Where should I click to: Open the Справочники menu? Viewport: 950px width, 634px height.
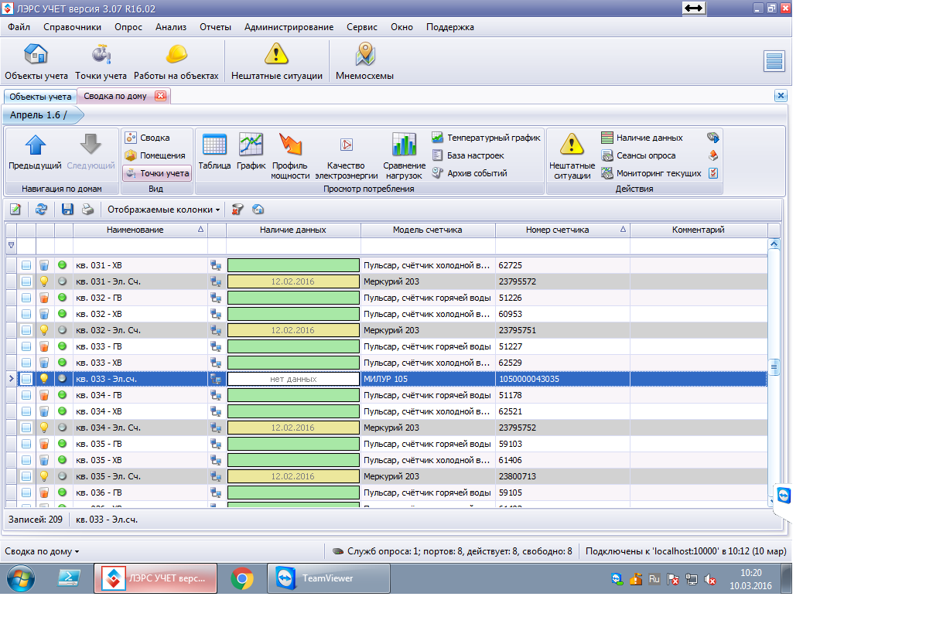[73, 27]
